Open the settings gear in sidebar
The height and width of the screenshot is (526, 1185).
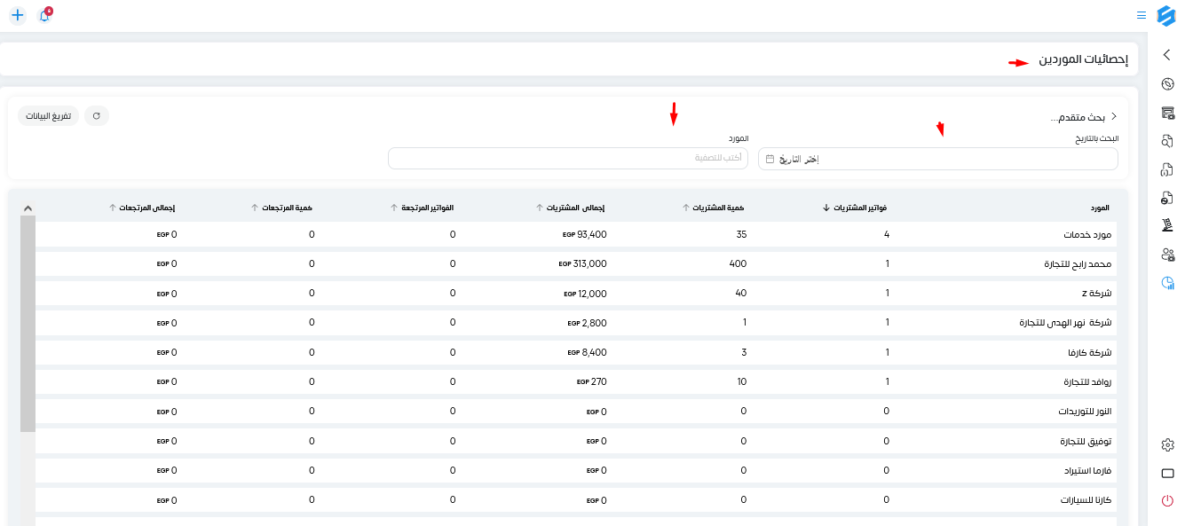click(1167, 445)
